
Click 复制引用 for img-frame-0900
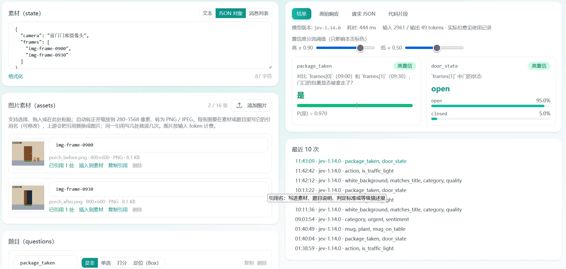(118, 165)
